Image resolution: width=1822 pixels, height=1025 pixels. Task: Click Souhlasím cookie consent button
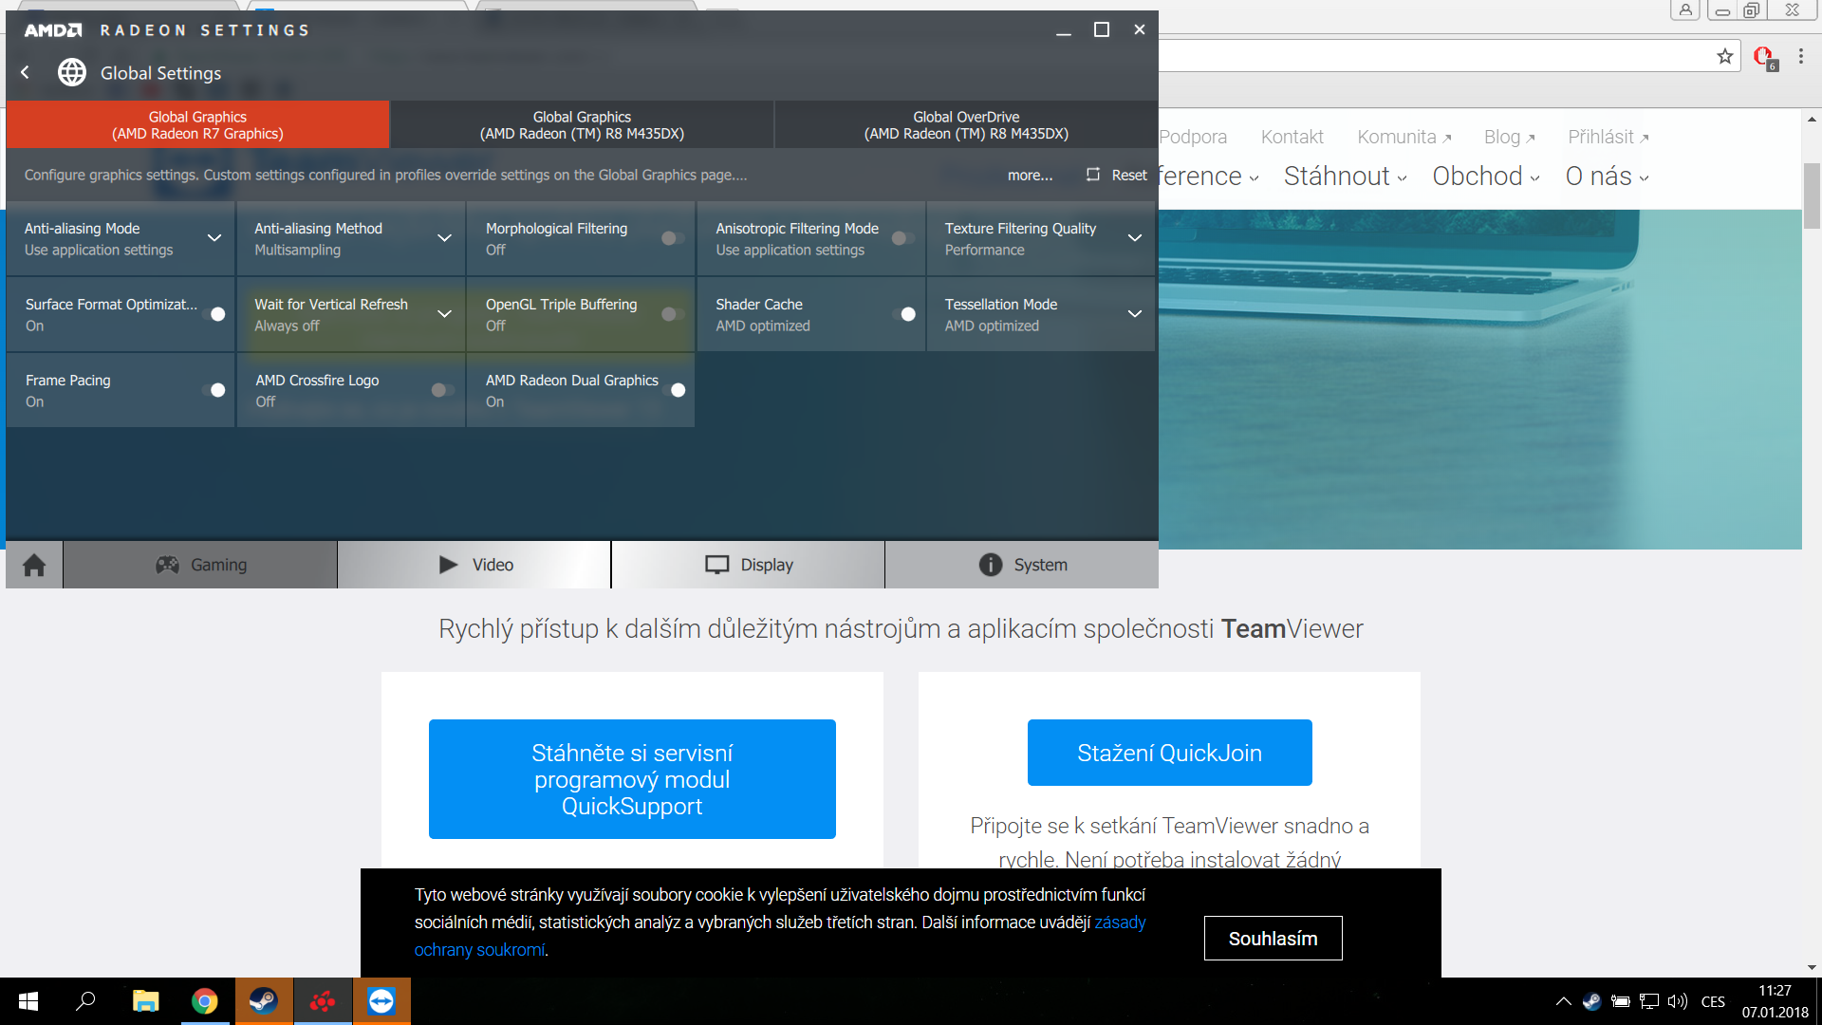[x=1273, y=938]
